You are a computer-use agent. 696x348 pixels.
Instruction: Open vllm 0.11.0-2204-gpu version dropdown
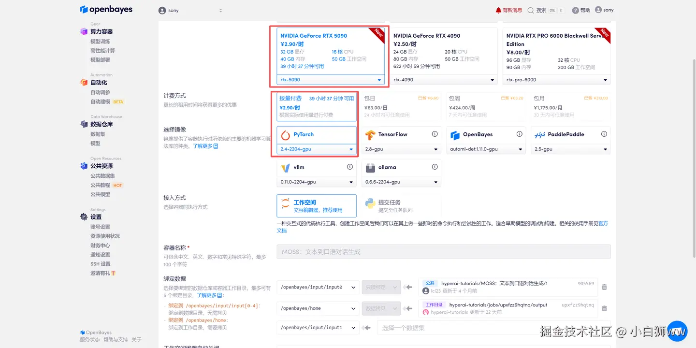[x=317, y=182]
